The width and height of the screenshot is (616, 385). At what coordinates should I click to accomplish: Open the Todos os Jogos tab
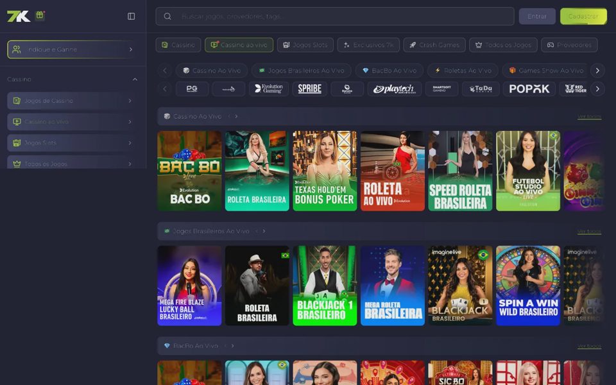[x=503, y=45]
